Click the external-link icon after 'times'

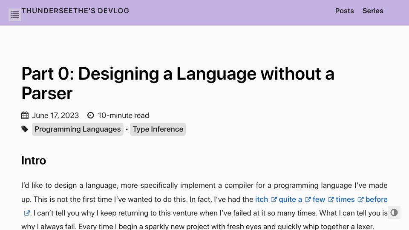[x=360, y=200]
